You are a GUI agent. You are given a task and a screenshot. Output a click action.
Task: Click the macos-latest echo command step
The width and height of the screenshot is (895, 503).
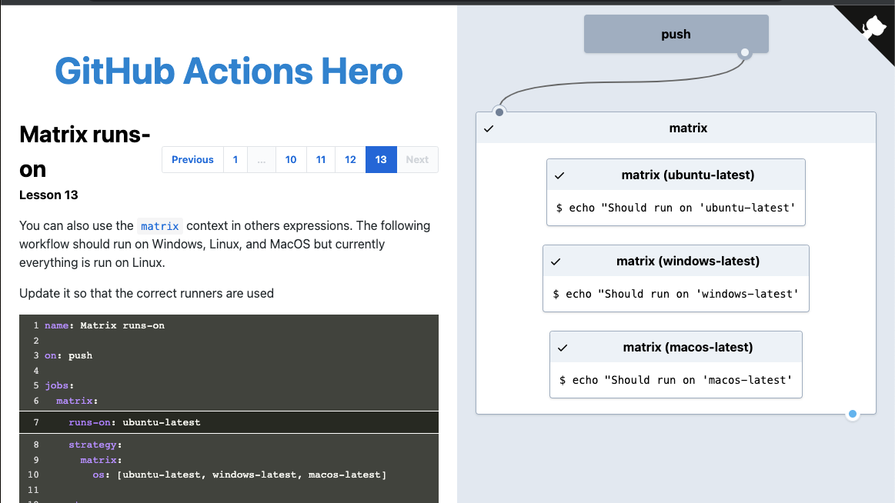click(x=676, y=380)
